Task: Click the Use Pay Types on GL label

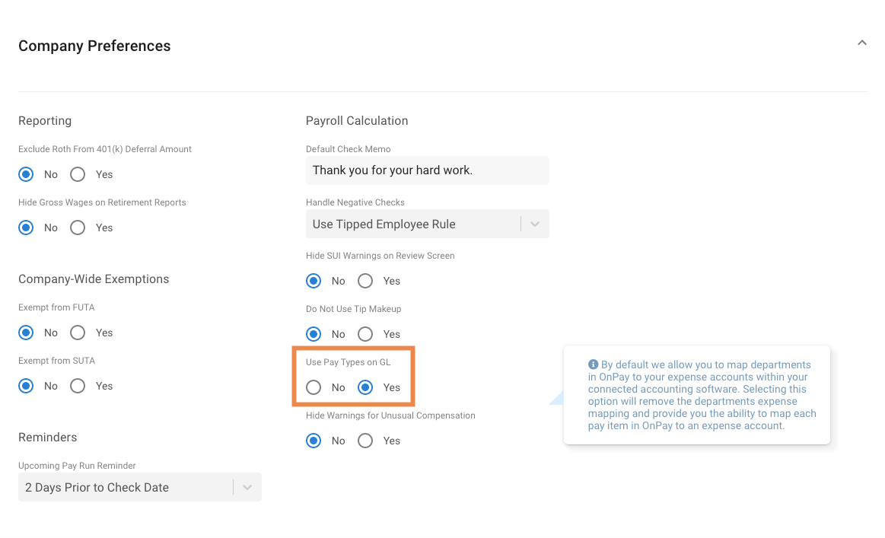Action: (x=349, y=362)
